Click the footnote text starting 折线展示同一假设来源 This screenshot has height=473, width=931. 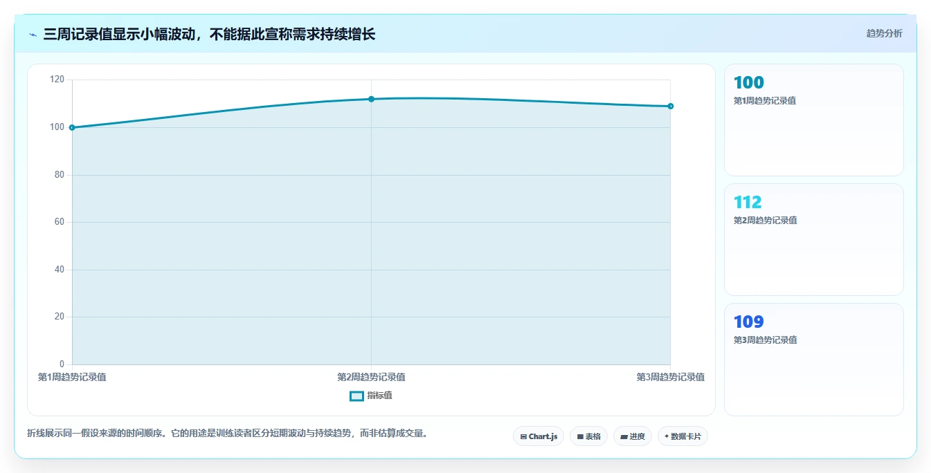pyautogui.click(x=228, y=434)
